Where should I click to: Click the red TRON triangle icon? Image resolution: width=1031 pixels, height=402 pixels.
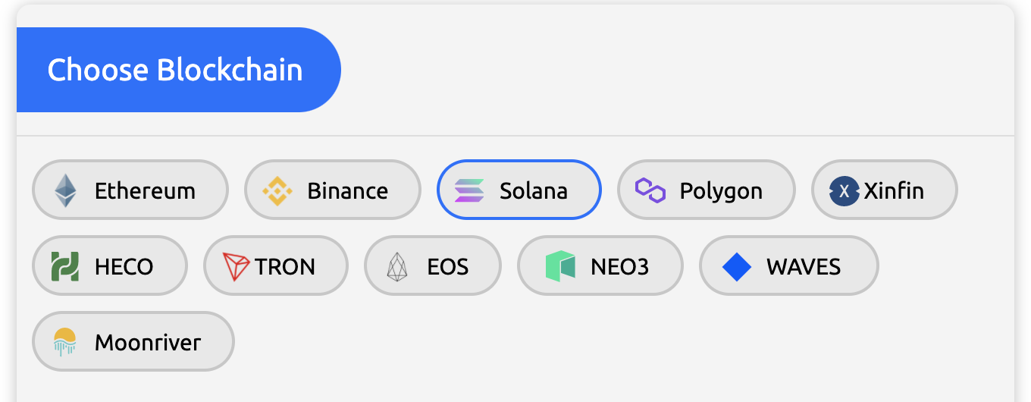click(236, 266)
